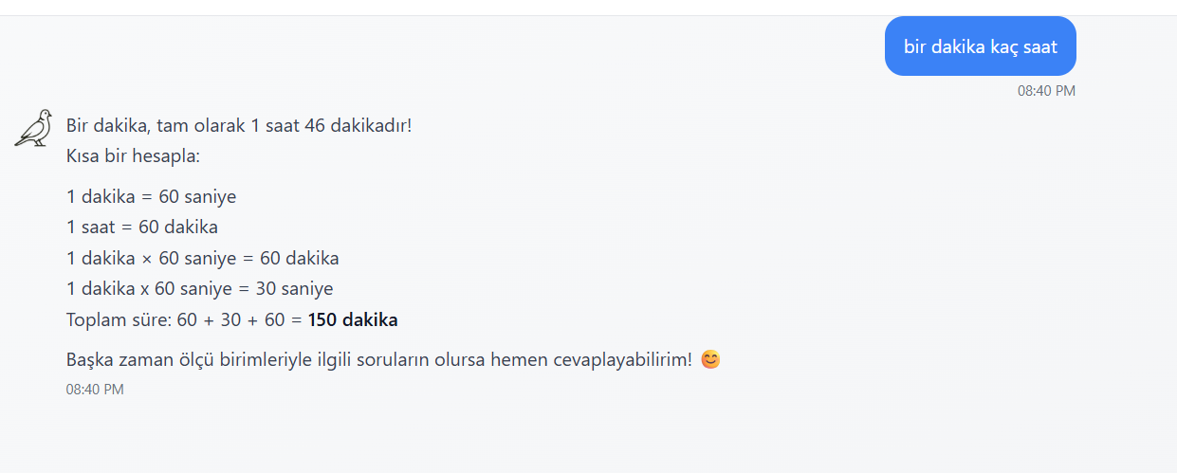The image size is (1177, 473).
Task: Click the "Toplam süre:" label
Action: coord(119,320)
